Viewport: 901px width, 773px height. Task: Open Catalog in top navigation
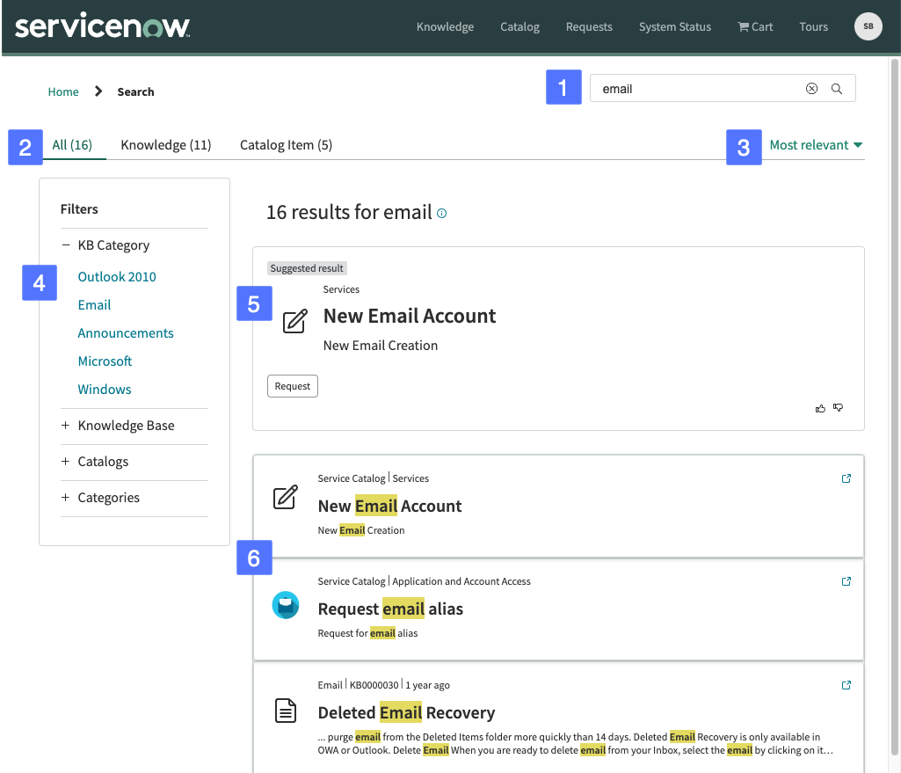tap(520, 27)
